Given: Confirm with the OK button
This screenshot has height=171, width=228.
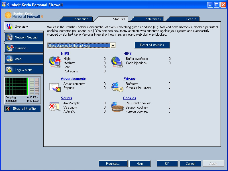Looking at the screenshot, I should (x=167, y=164).
